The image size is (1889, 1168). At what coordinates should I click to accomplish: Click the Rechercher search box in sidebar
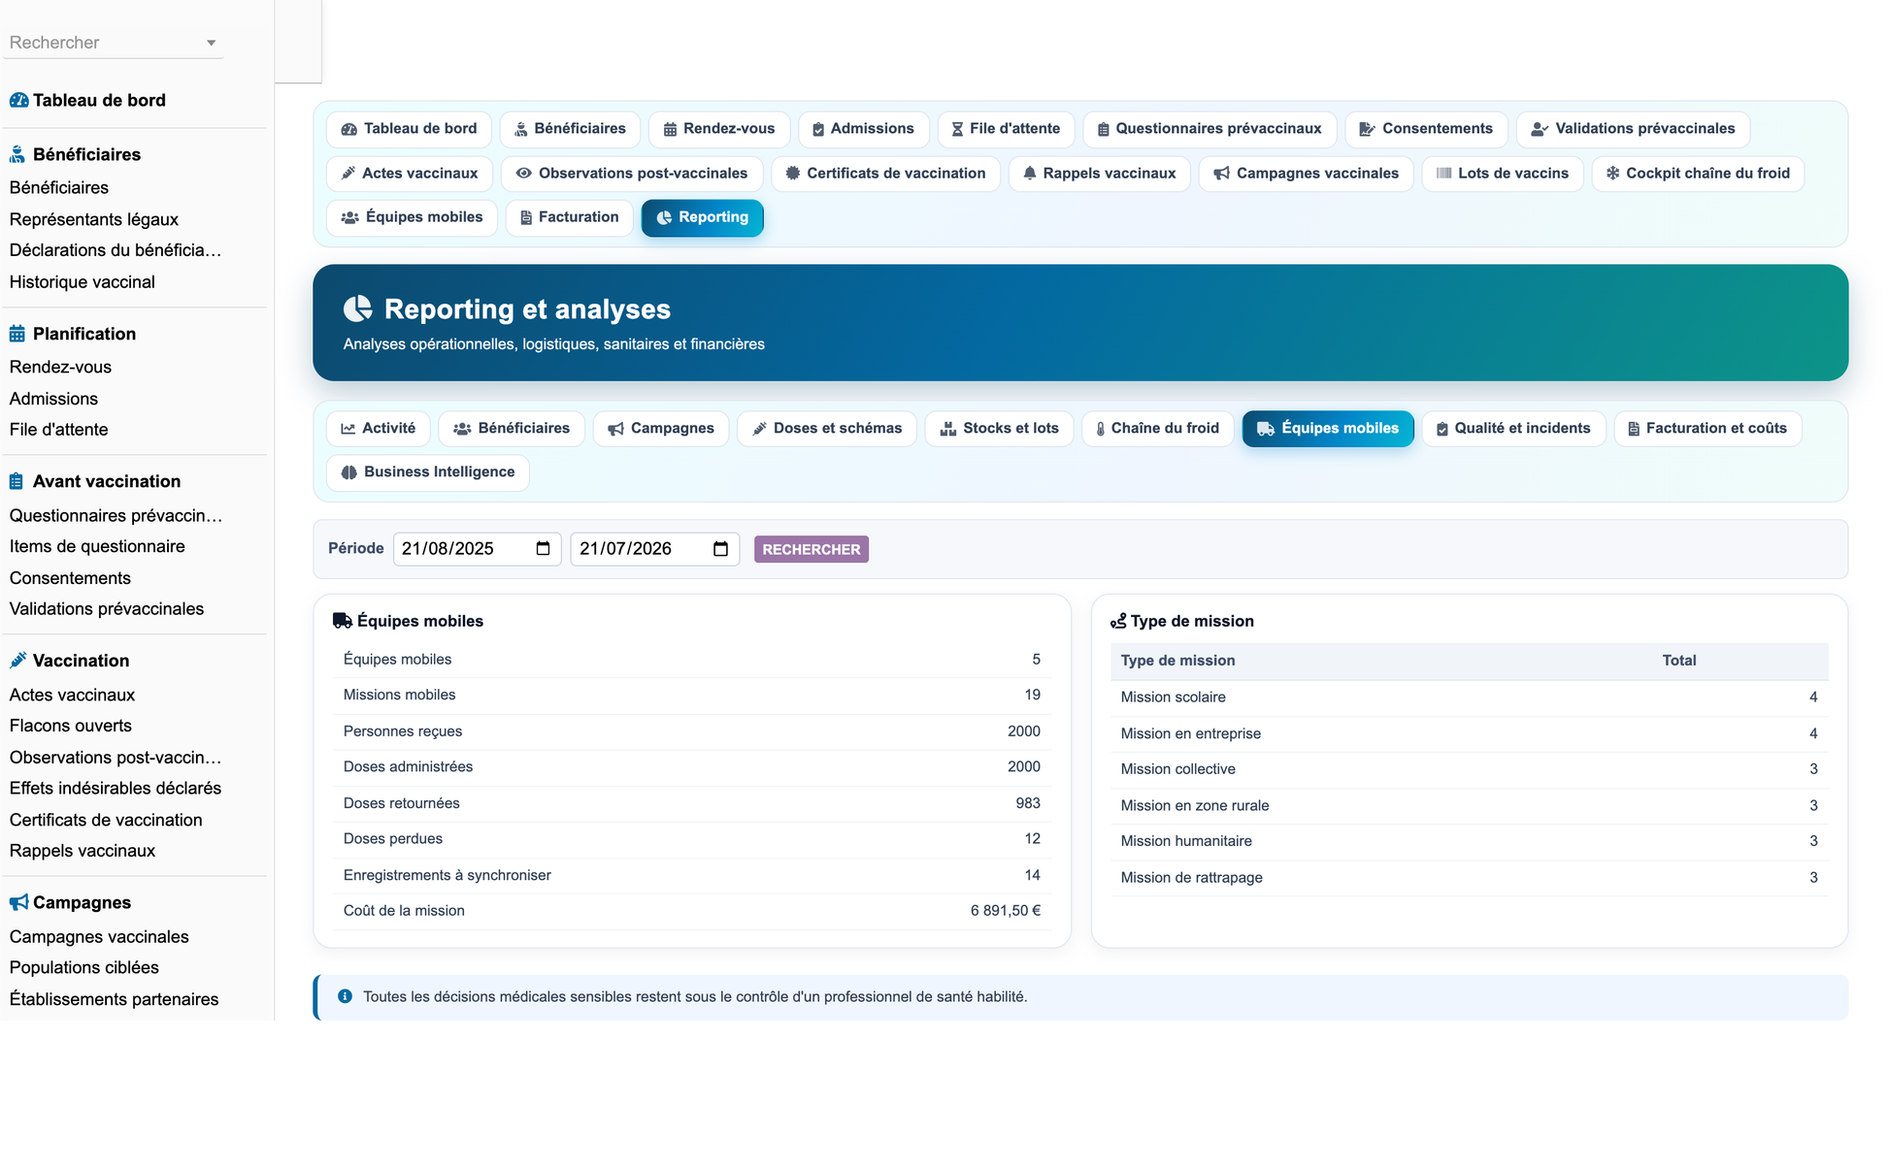pos(113,43)
